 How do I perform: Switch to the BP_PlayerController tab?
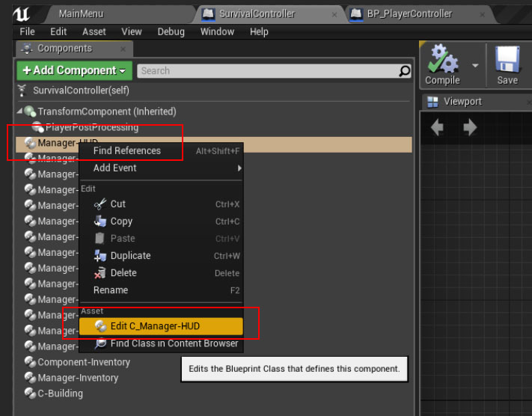pyautogui.click(x=409, y=13)
